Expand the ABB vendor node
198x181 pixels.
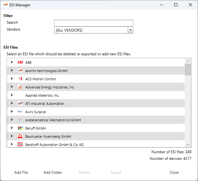tap(12, 62)
